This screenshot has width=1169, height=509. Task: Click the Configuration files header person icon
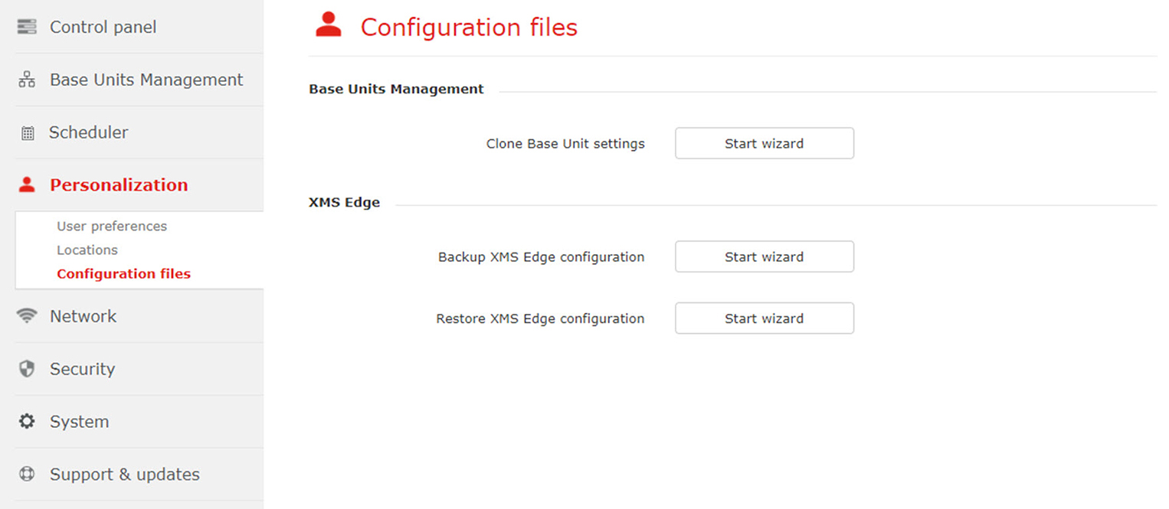pos(329,25)
